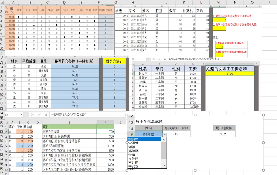Viewport: 277px width, 175px height.
Task: Click the 数组方法: yellow header cell
Action: tap(114, 61)
